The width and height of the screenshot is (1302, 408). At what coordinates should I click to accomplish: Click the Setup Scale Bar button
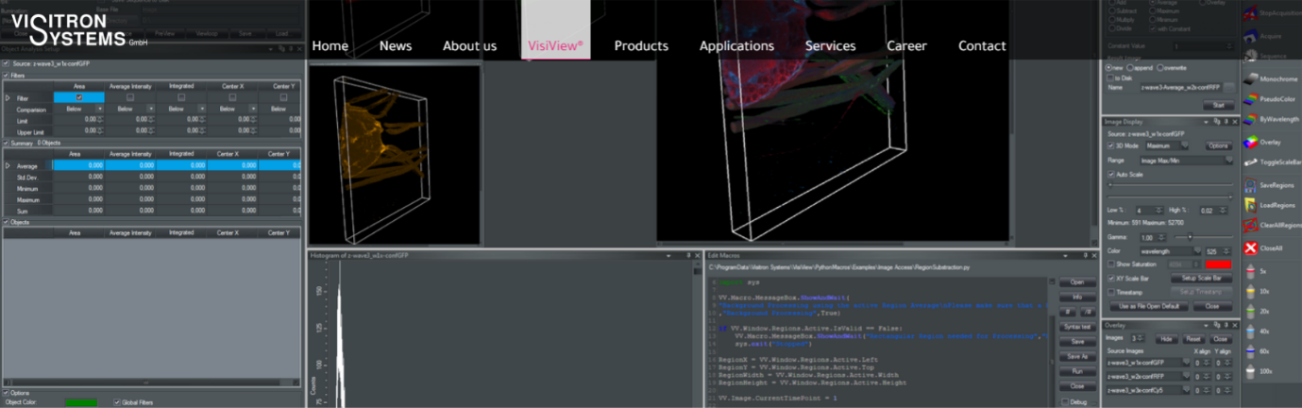point(1202,279)
